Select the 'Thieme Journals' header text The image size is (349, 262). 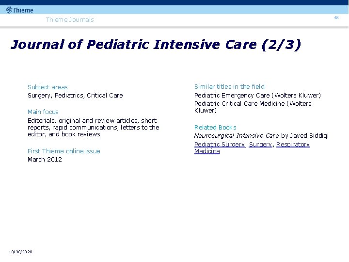70,19
